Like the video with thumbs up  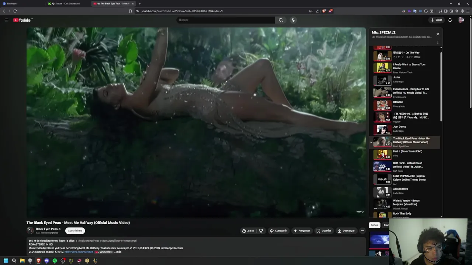pyautogui.click(x=248, y=231)
